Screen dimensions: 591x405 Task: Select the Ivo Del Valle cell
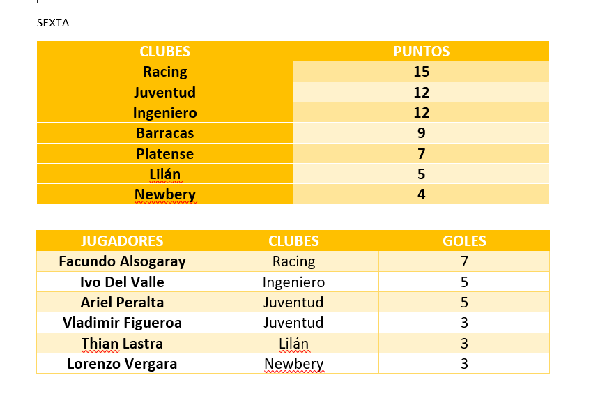tap(122, 282)
